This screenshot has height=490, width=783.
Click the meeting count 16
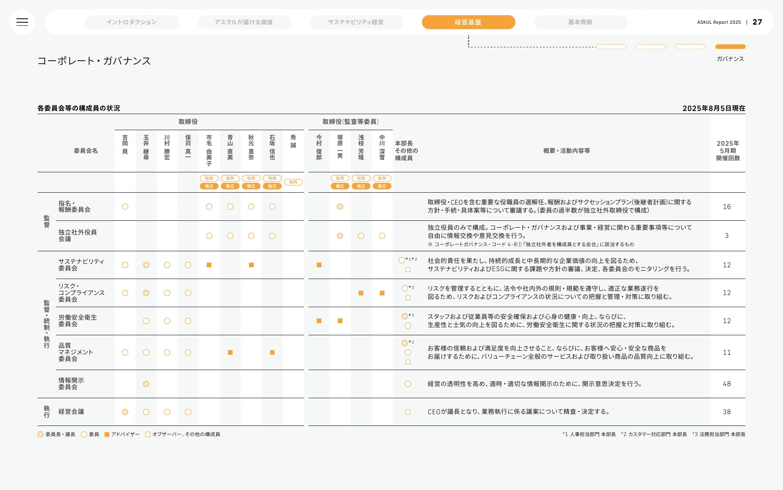coord(727,207)
